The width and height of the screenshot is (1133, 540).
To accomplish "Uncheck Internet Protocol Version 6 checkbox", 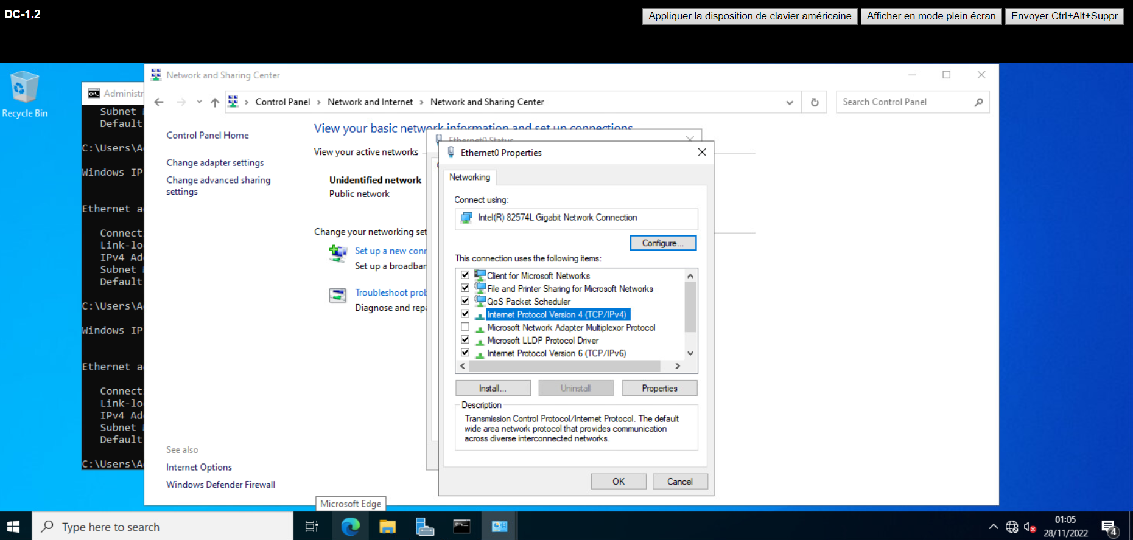I will (x=465, y=353).
